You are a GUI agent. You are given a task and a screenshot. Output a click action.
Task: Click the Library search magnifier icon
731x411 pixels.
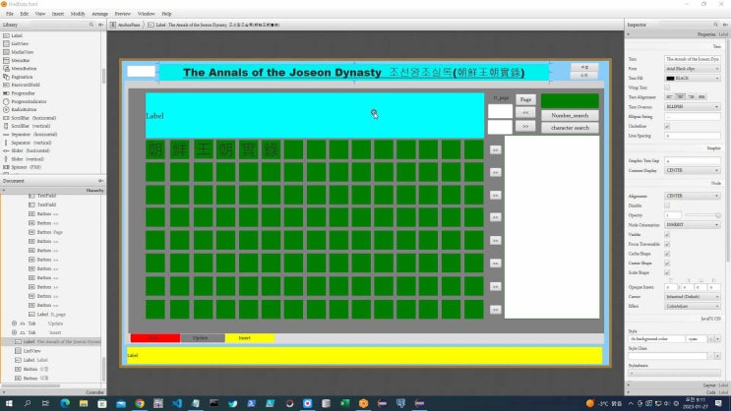tap(92, 25)
